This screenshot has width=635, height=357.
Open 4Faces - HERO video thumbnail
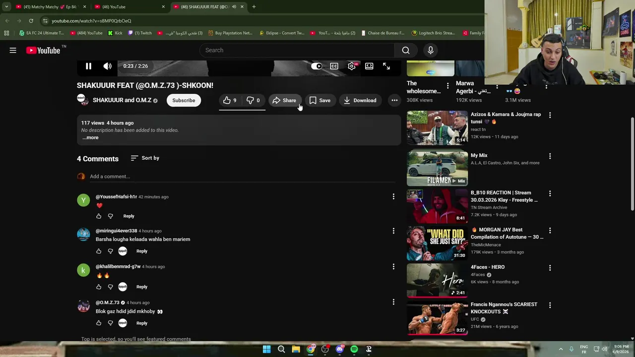437,280
